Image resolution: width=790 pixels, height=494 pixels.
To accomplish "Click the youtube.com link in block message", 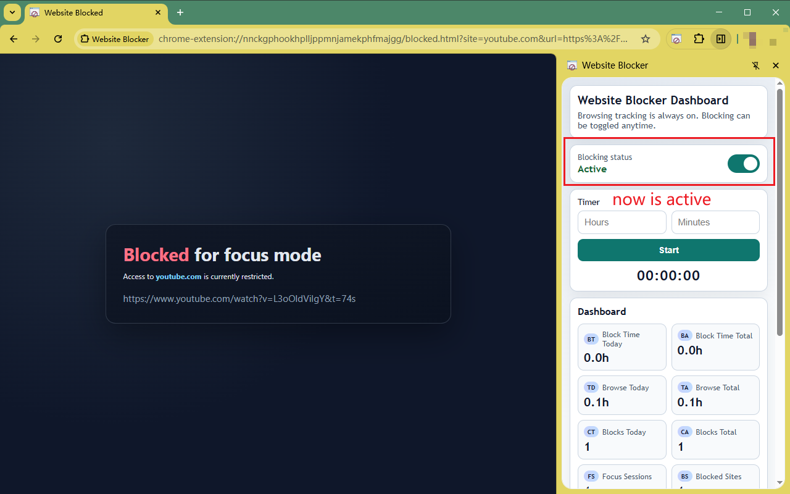I will (178, 277).
